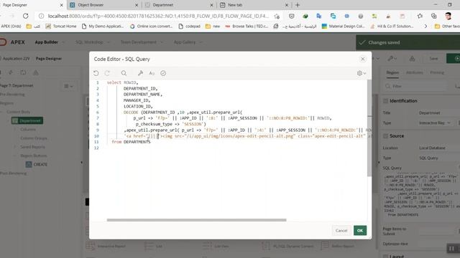This screenshot has width=460, height=258.
Task: Open SQL Workshop menu in APEX header
Action: coord(93,42)
